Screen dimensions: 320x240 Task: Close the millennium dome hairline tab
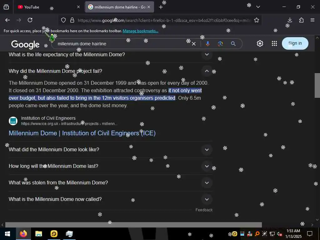(149, 7)
